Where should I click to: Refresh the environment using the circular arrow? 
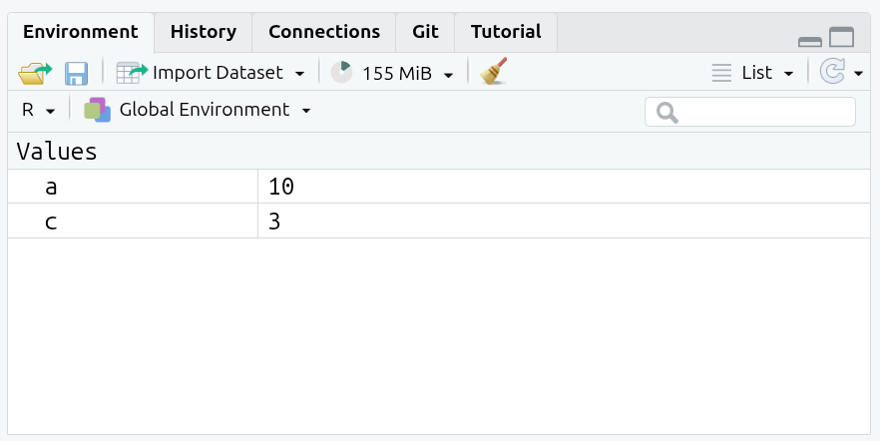[830, 73]
